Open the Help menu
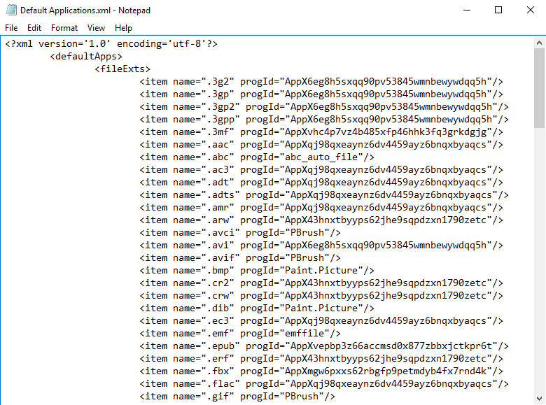546x405 pixels. pyautogui.click(x=123, y=28)
